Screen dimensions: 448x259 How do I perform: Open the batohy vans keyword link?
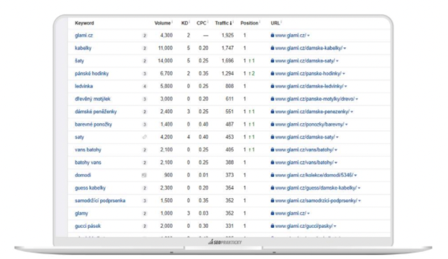[x=88, y=163]
